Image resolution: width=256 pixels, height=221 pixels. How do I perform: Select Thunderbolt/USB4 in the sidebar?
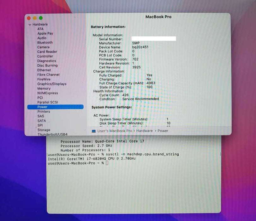(x=52, y=134)
